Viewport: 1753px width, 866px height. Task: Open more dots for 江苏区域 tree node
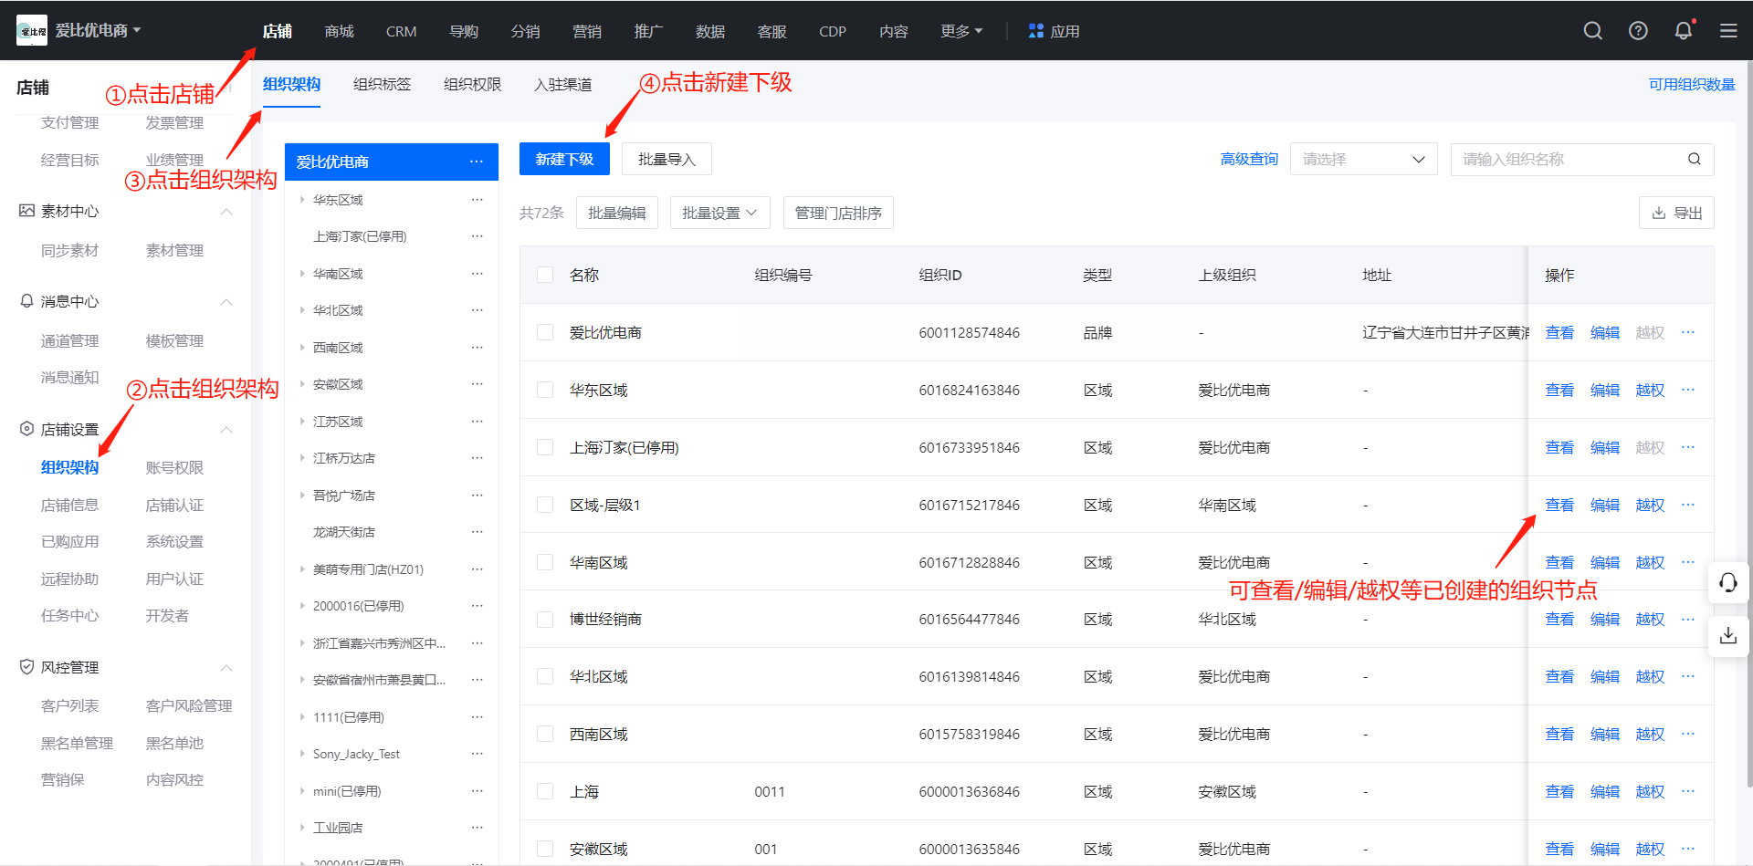pyautogui.click(x=477, y=422)
